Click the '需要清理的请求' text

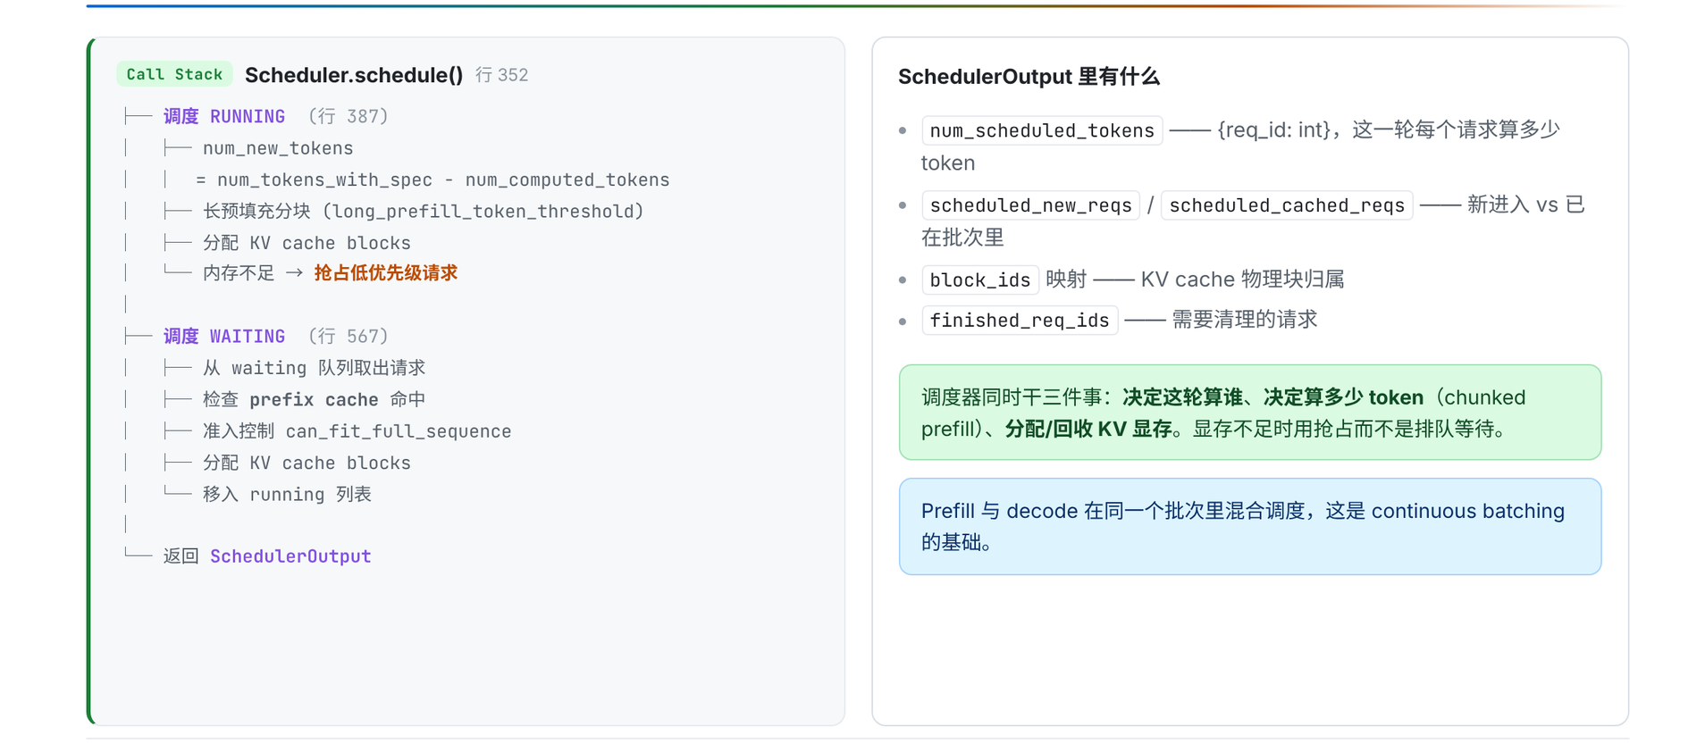point(1245,320)
